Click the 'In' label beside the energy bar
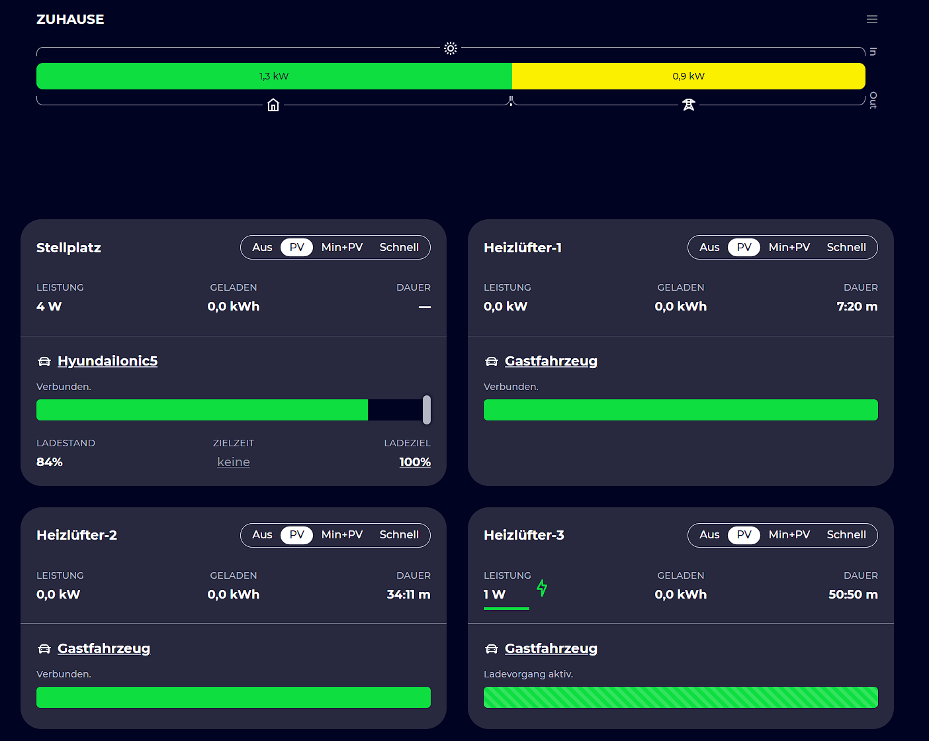Viewport: 929px width, 741px height. click(x=873, y=52)
